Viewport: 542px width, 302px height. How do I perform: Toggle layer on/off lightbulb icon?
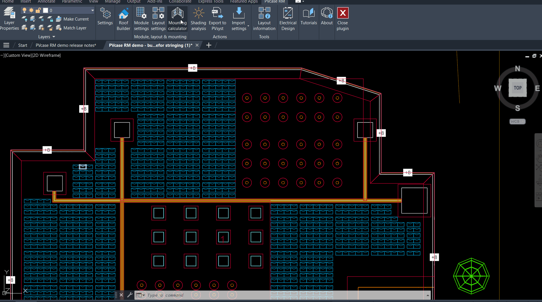click(x=24, y=10)
